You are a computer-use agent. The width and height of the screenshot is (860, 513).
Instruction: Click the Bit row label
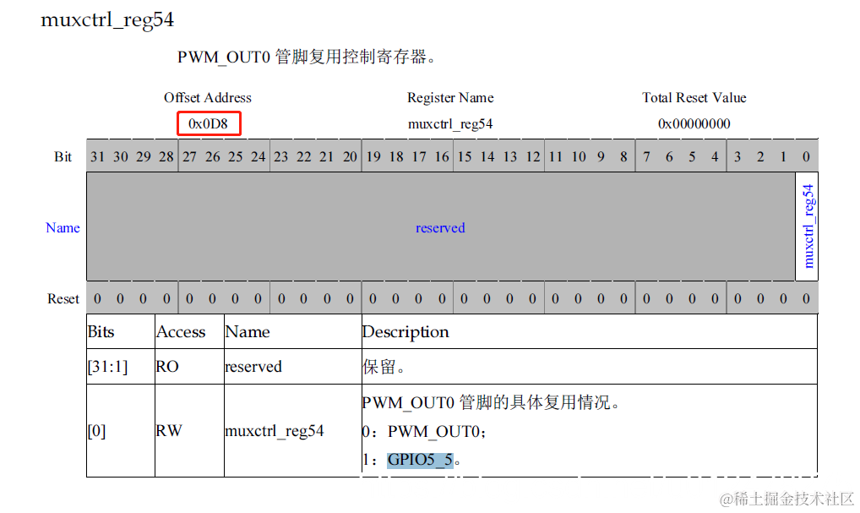click(x=63, y=157)
